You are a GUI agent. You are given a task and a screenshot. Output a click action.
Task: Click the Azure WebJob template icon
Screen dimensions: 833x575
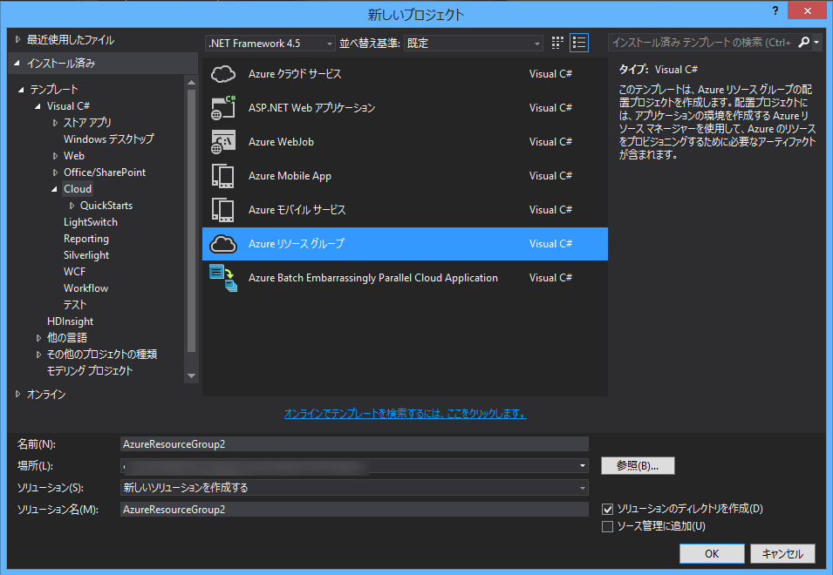pyautogui.click(x=223, y=142)
